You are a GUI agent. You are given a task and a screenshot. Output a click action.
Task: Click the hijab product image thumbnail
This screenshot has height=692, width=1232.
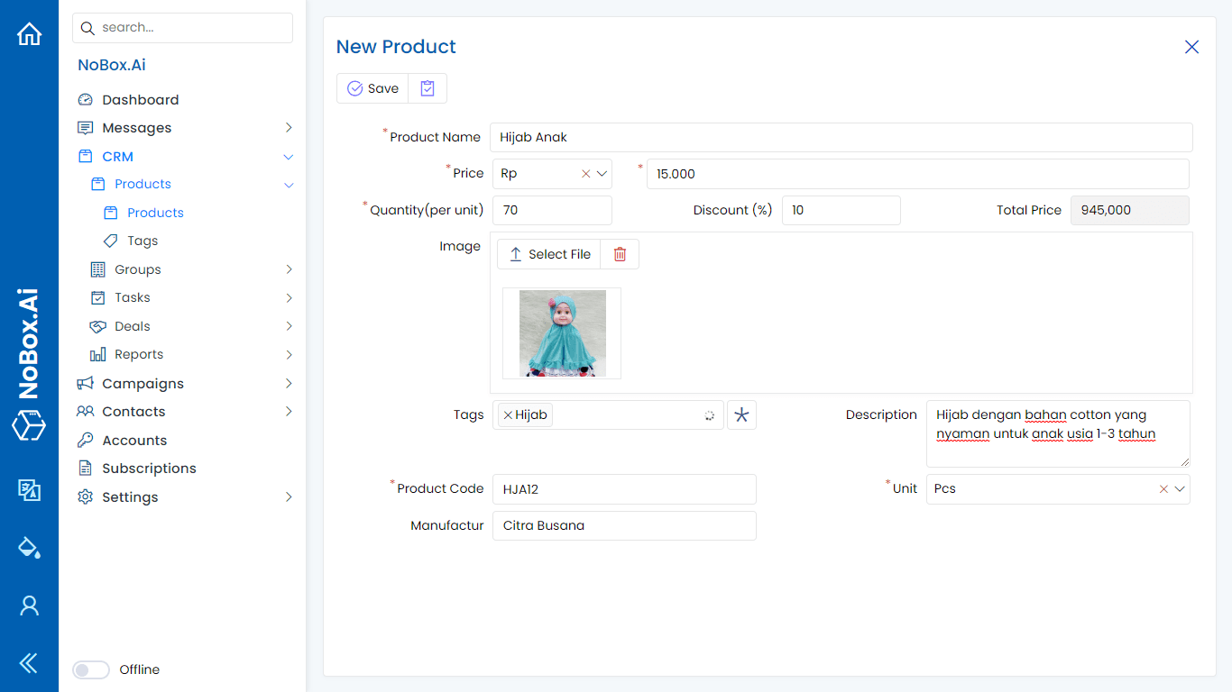coord(561,332)
